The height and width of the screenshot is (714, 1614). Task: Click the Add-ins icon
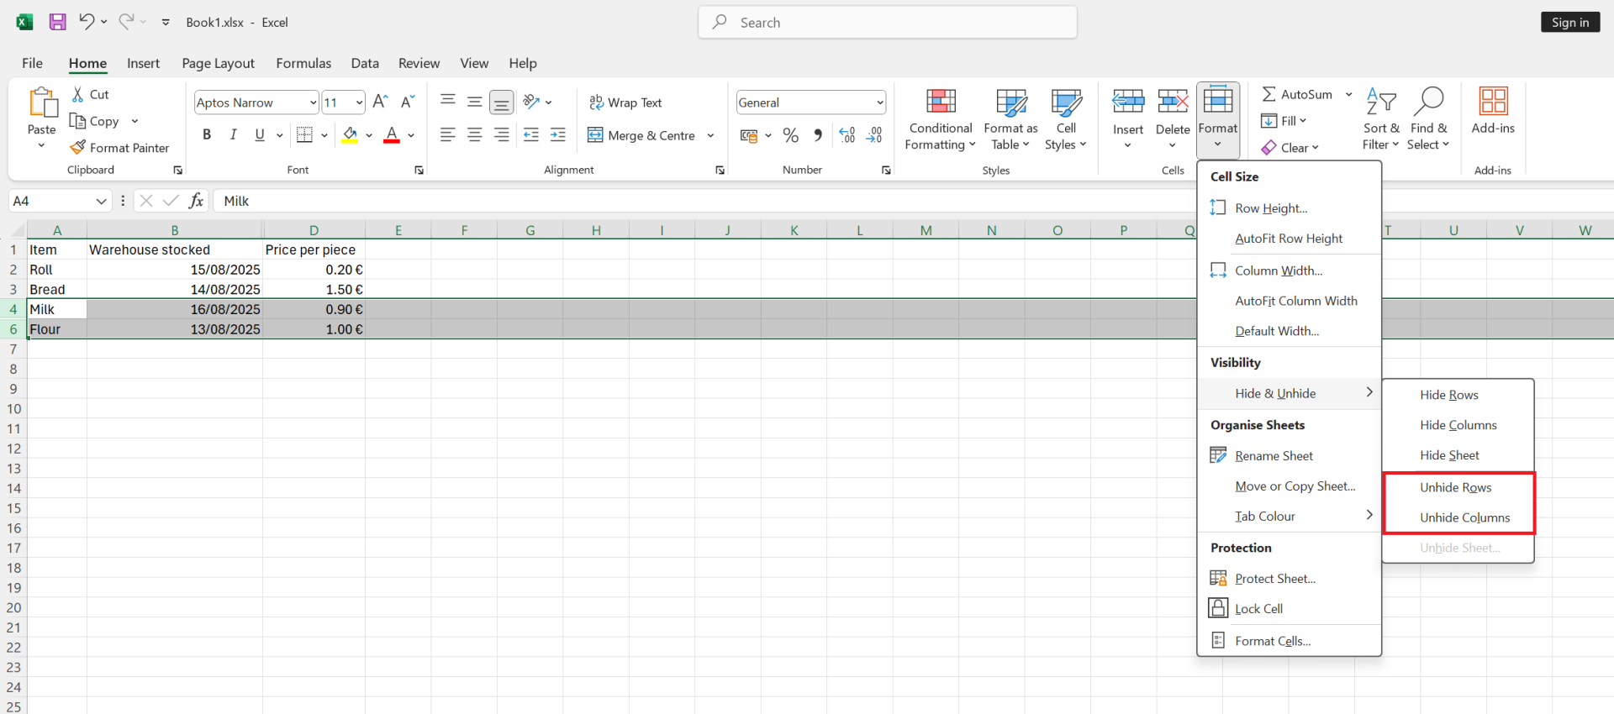coord(1493,101)
